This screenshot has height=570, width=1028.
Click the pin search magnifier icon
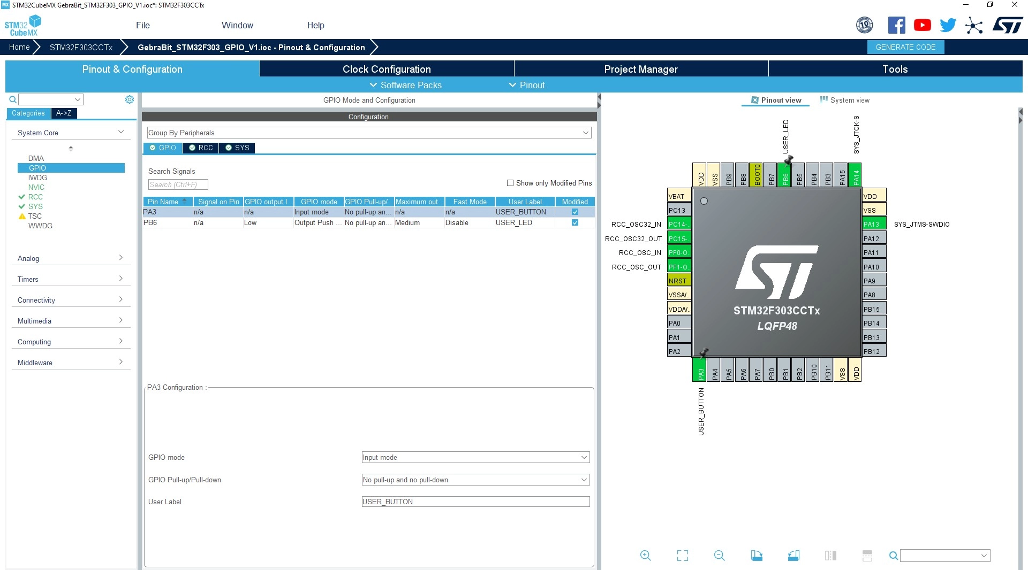(894, 556)
